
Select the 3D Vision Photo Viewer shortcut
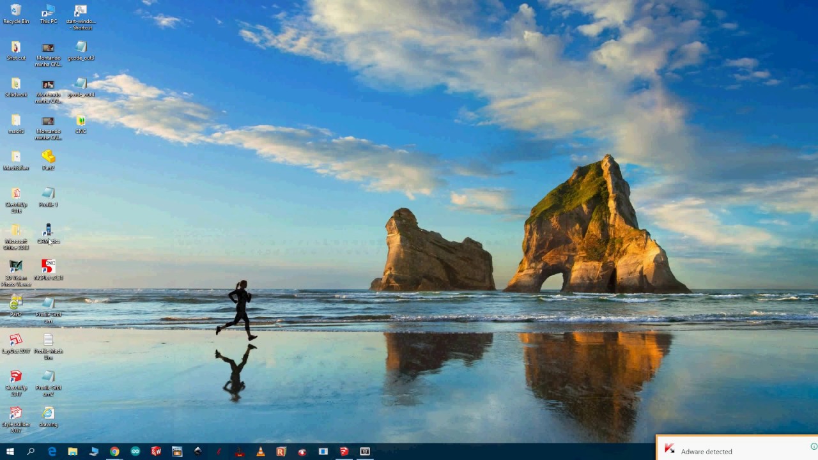coord(16,274)
